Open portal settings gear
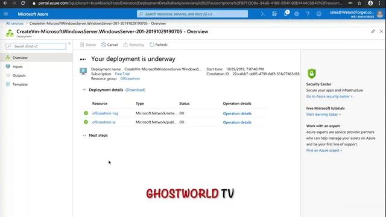The height and width of the screenshot is (217, 386). pyautogui.click(x=297, y=14)
